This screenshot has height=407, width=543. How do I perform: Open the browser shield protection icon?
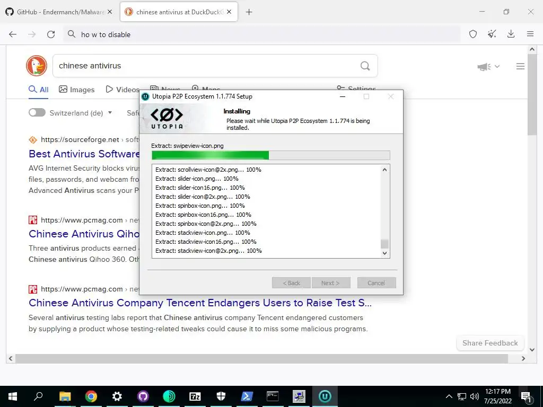tap(472, 34)
